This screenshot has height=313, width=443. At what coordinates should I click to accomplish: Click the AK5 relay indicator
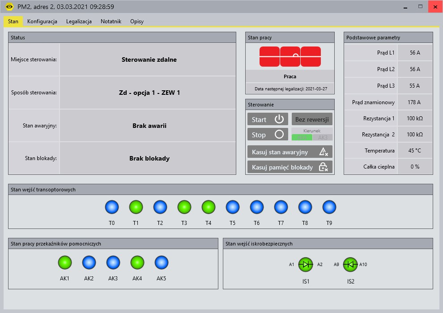point(162,262)
